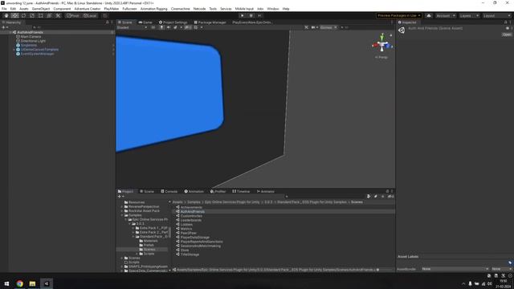
Task: Expand UIDemoCanvasTemplate in Hierarchy
Action: [x=14, y=50]
